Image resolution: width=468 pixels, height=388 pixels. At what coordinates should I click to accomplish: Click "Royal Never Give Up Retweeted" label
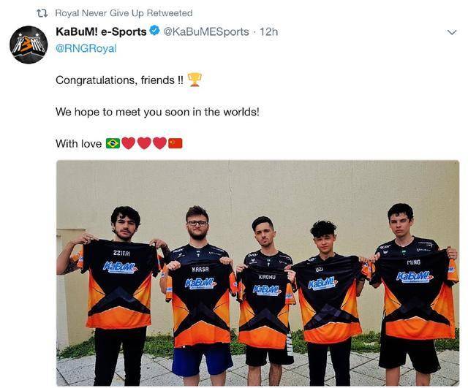[124, 13]
